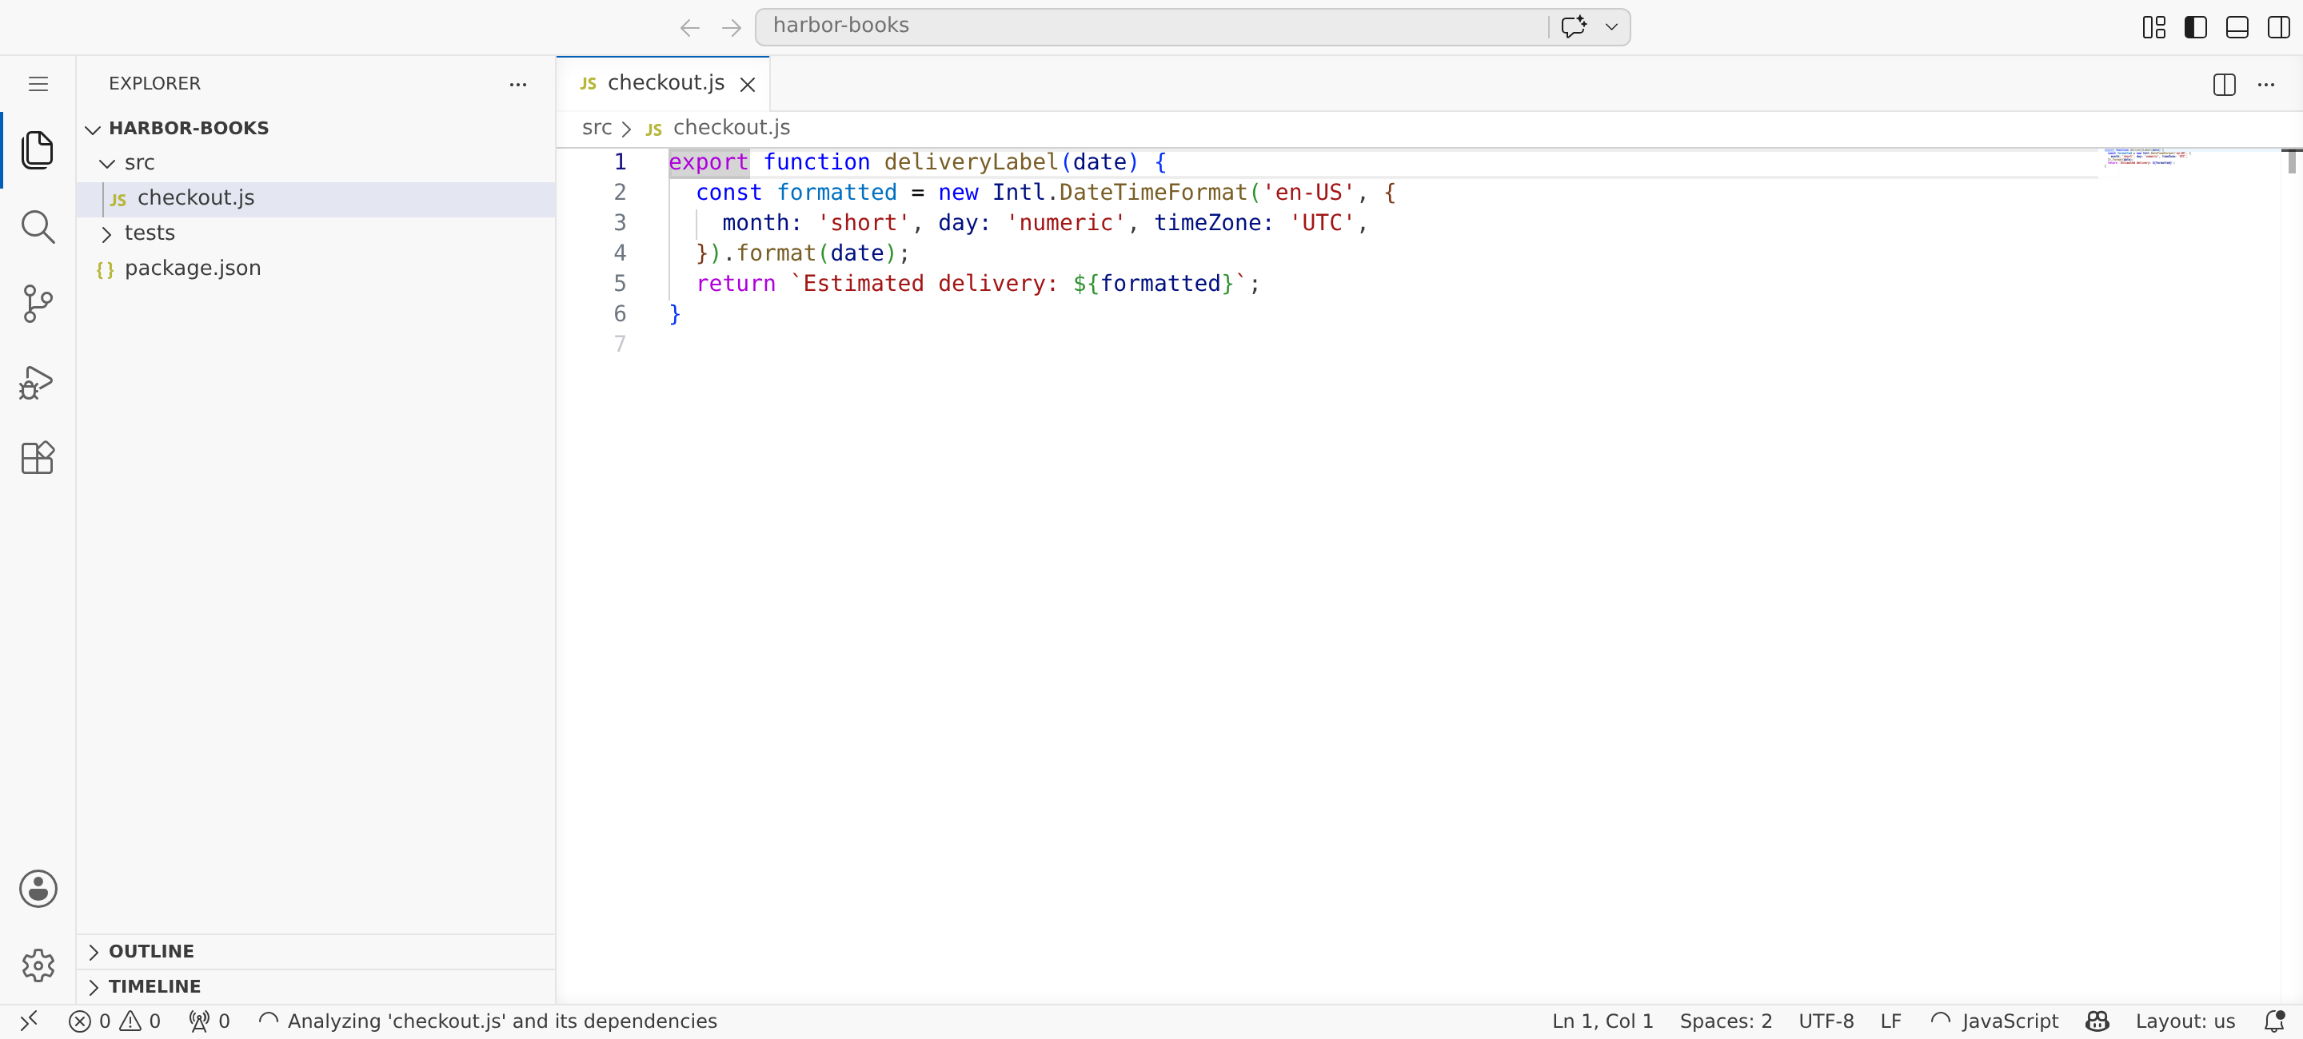
Task: Toggle the bottom panel
Action: click(x=2237, y=28)
